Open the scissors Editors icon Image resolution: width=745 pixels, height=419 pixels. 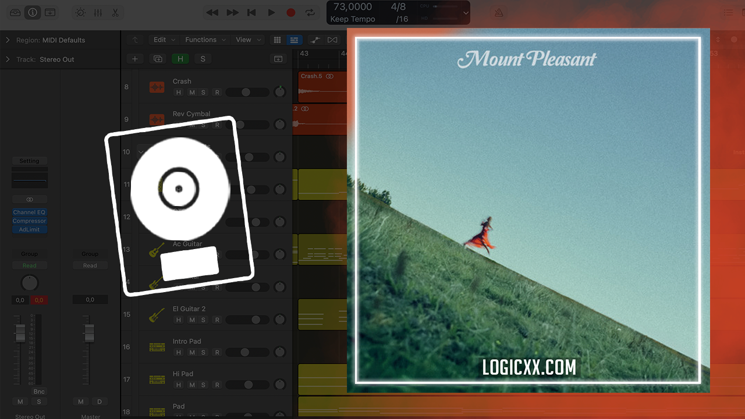(x=115, y=12)
